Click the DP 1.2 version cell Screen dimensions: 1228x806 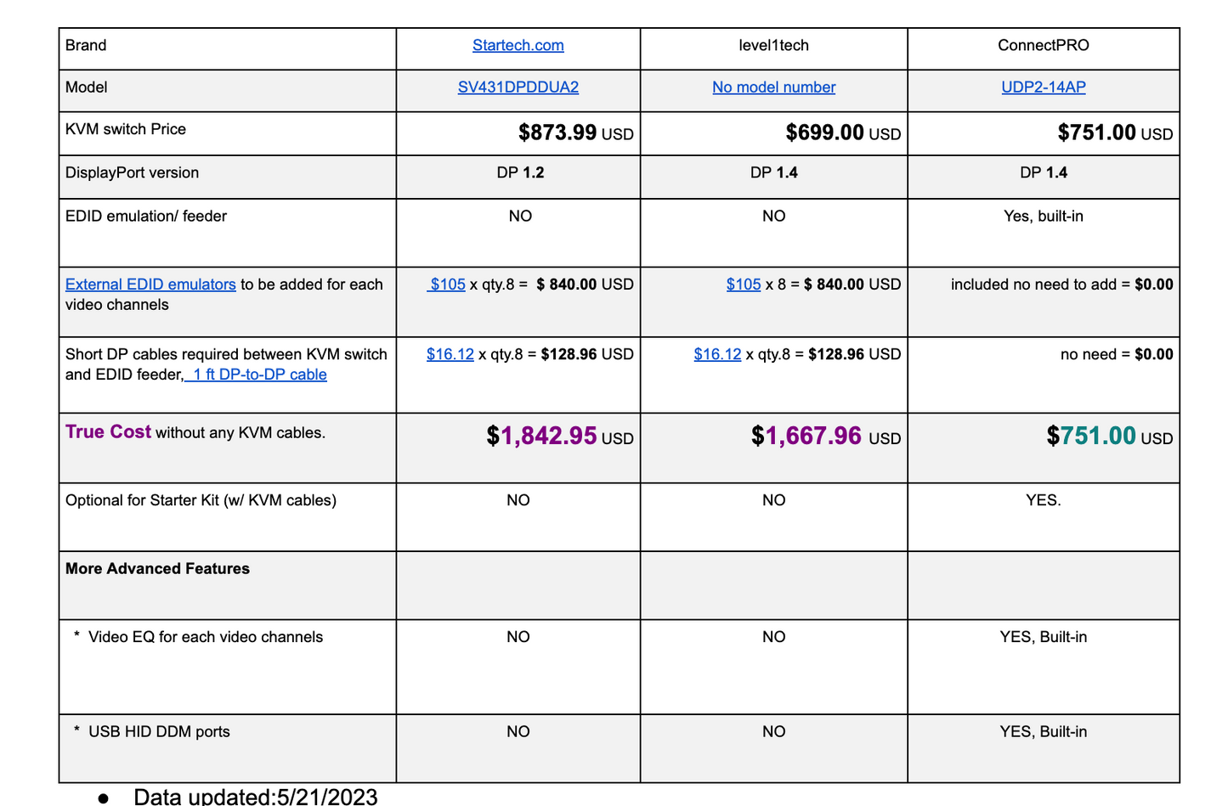tap(520, 173)
